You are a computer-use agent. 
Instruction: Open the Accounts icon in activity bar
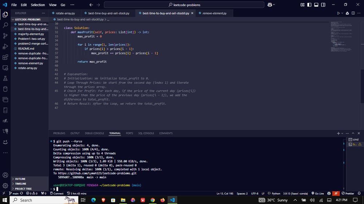[x=5, y=175]
